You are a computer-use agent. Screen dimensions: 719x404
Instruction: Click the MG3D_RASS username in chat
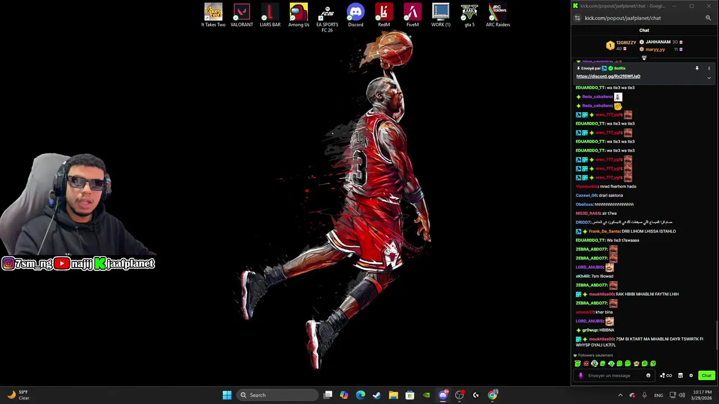[588, 213]
